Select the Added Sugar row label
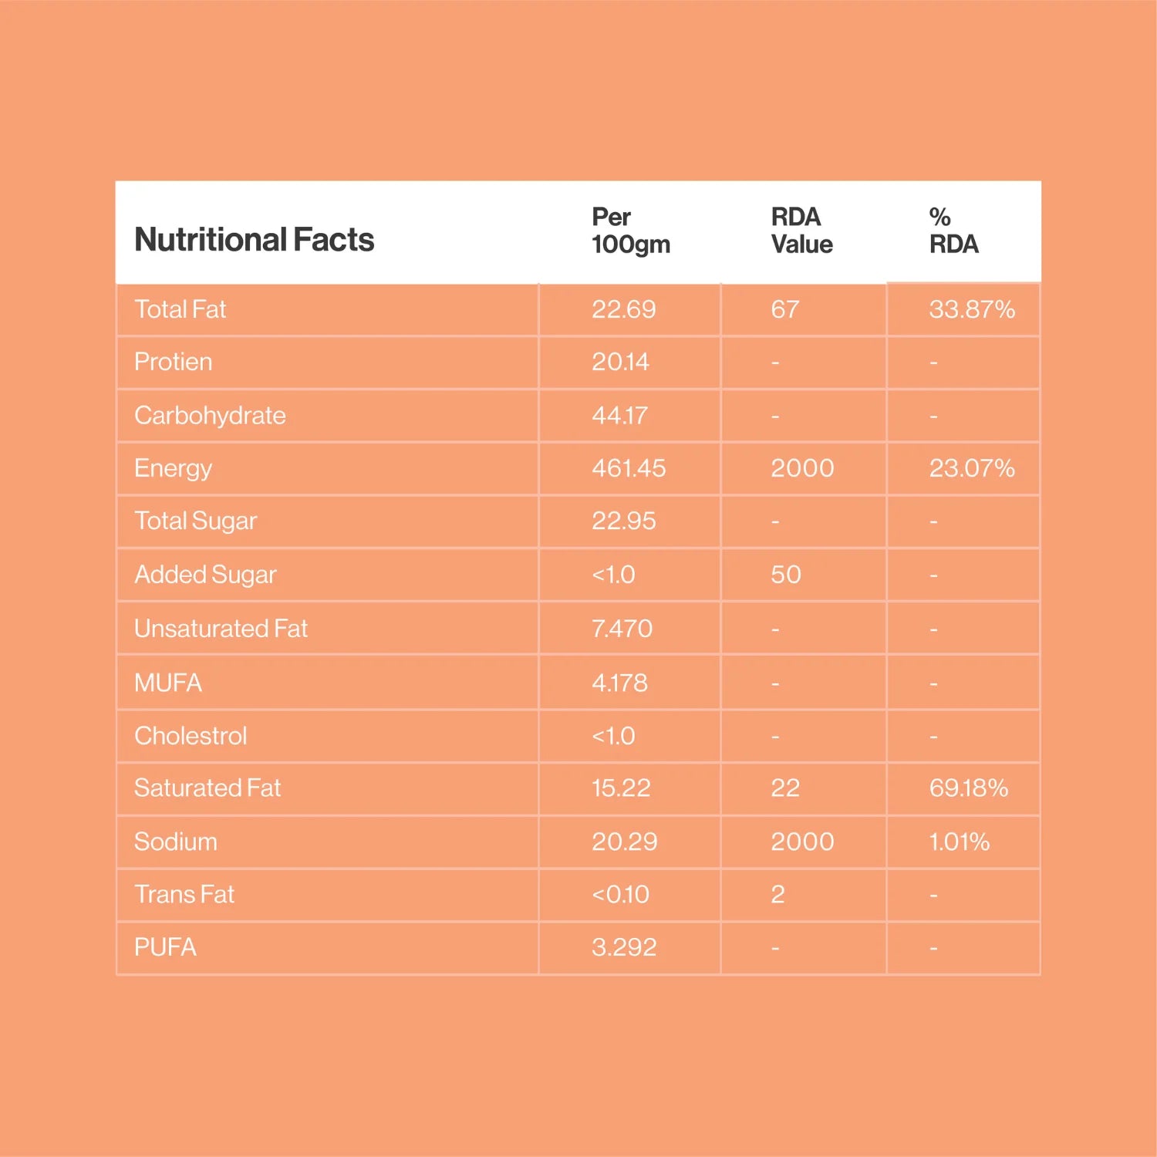 [x=205, y=575]
